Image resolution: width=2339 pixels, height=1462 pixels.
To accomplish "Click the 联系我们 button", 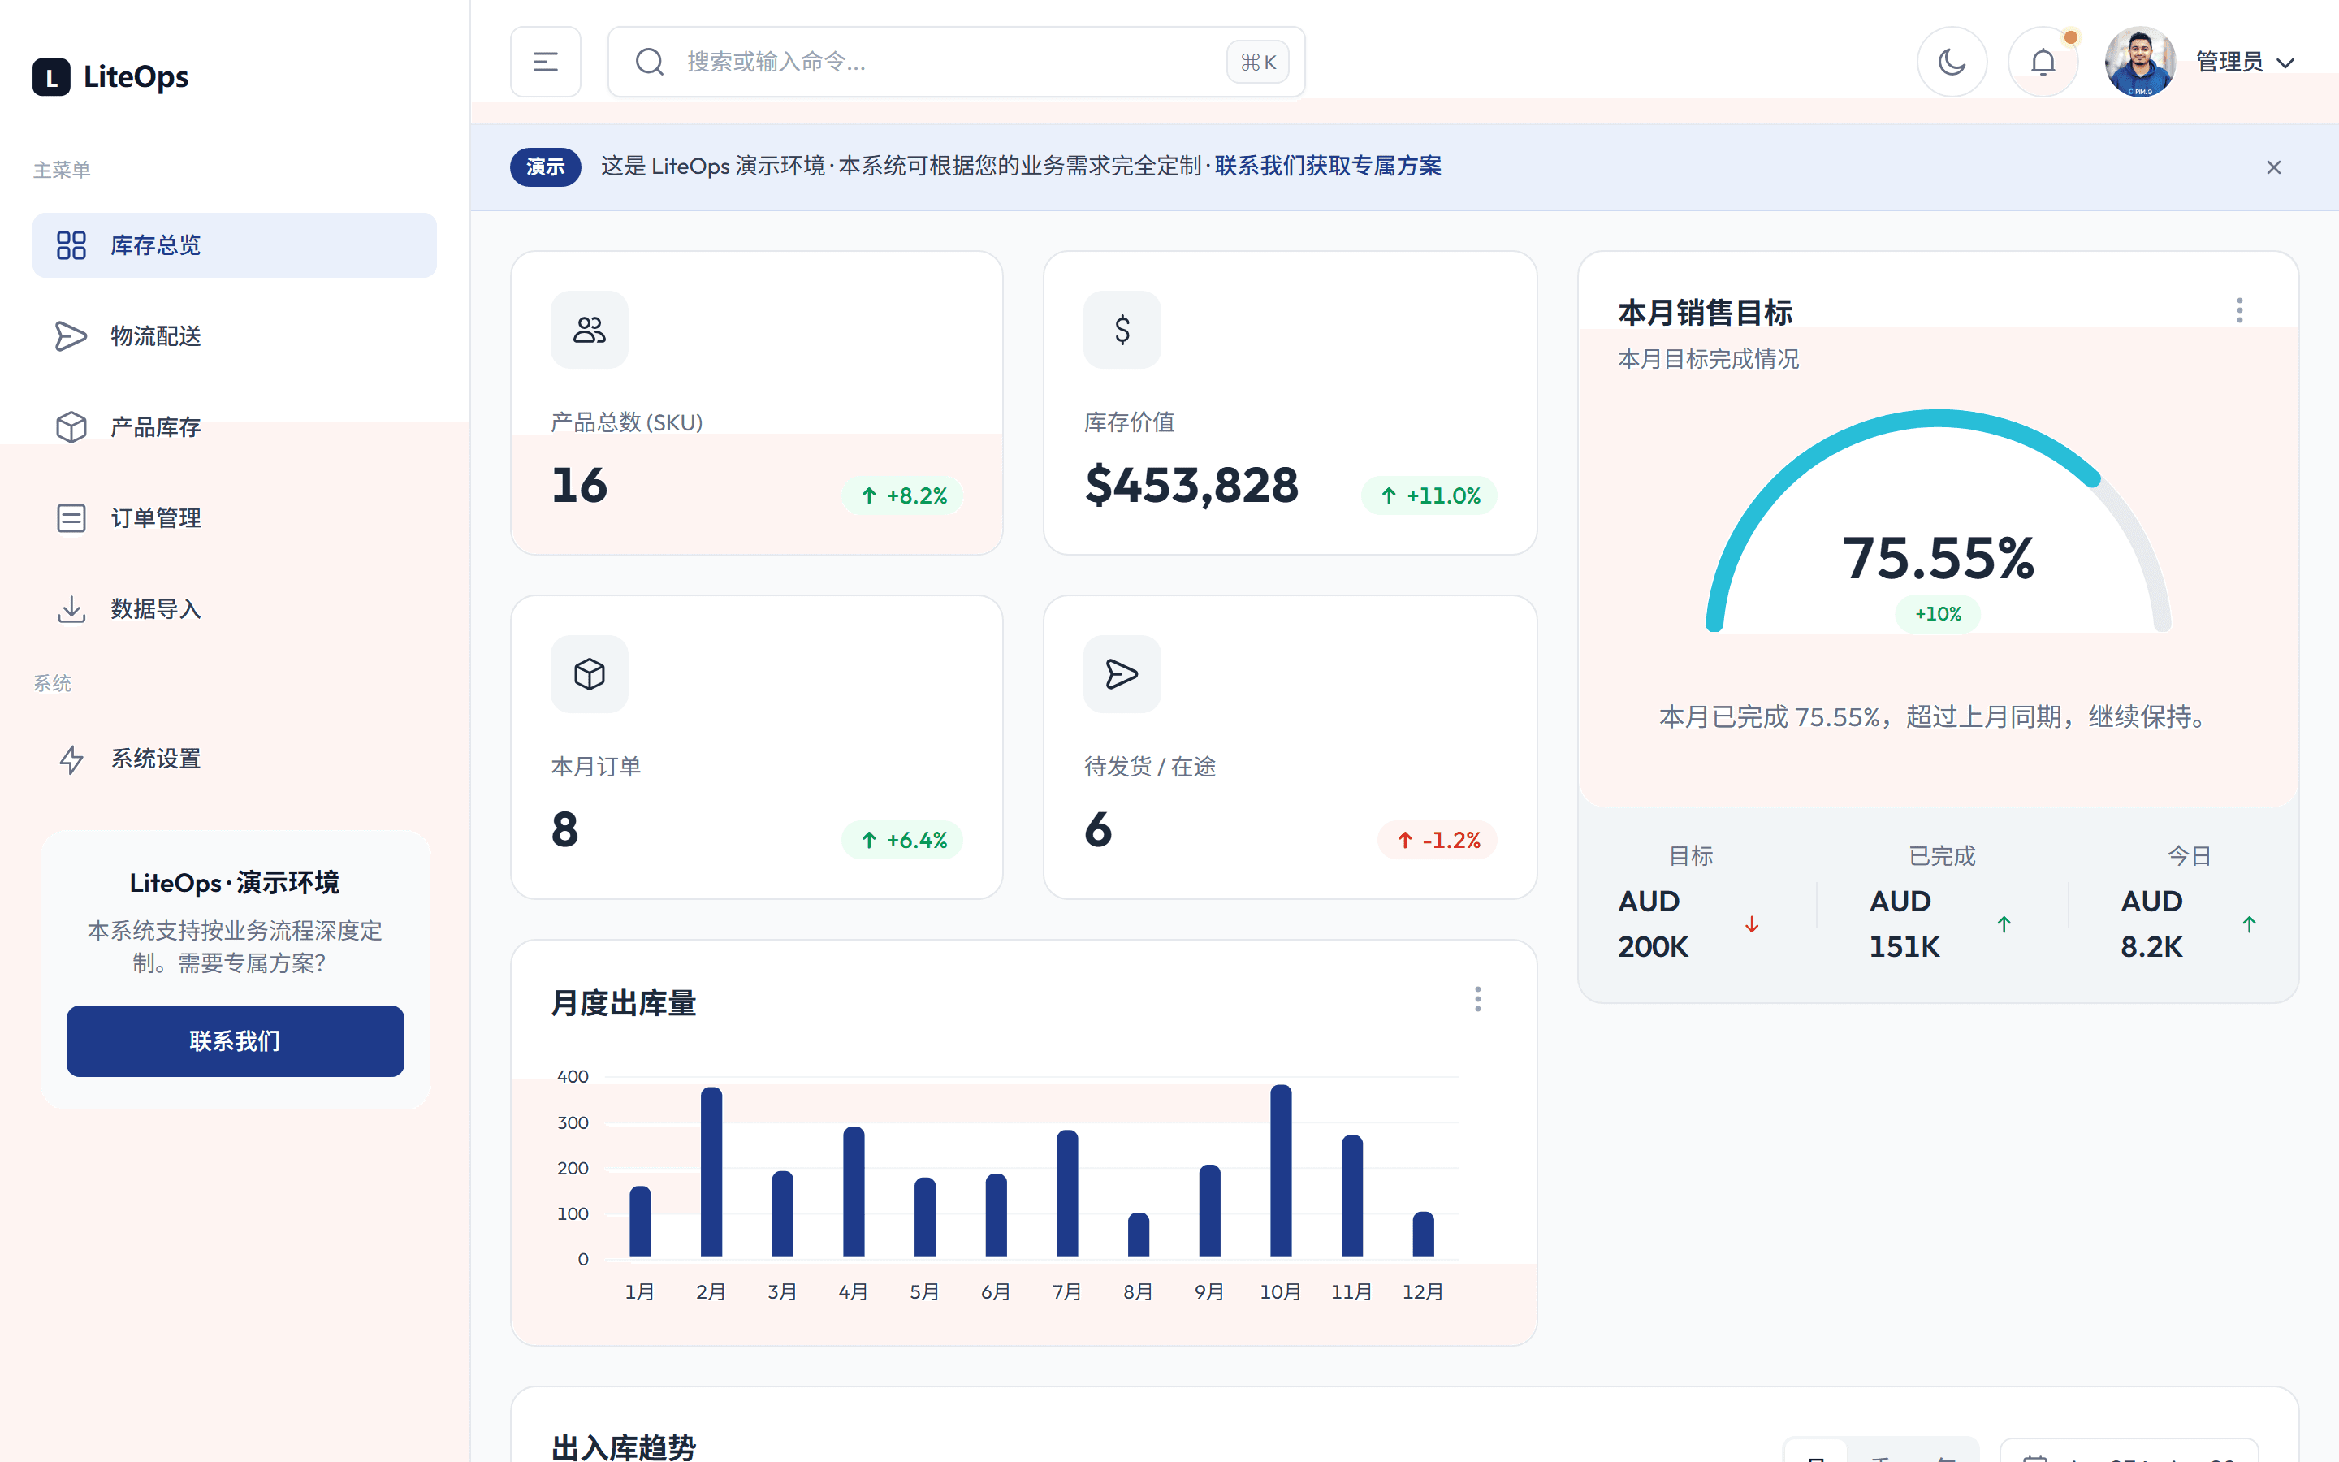I will tap(234, 1041).
